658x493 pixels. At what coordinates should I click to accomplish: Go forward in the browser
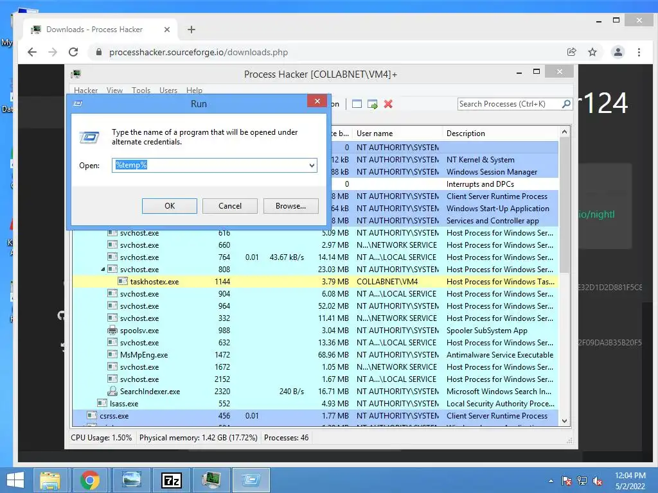point(53,52)
